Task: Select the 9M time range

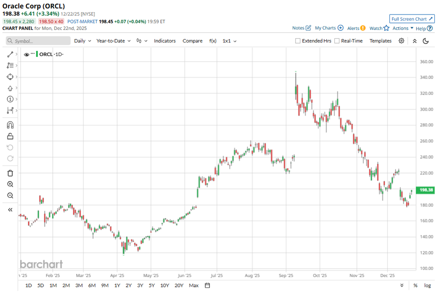Action: coord(105,286)
